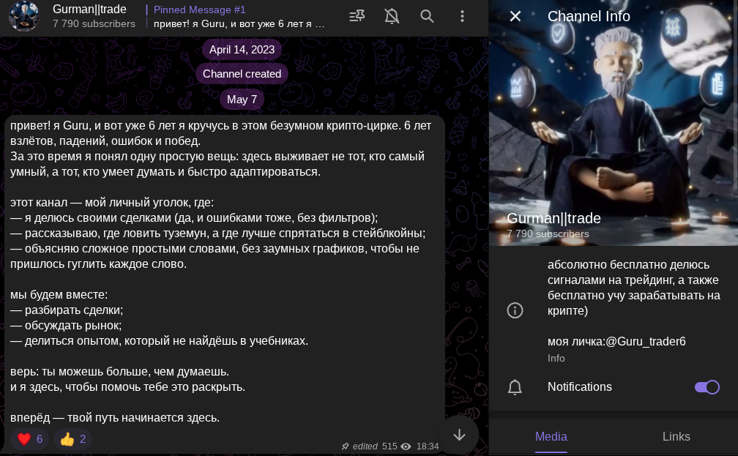
Task: Select the Media tab
Action: 551,437
